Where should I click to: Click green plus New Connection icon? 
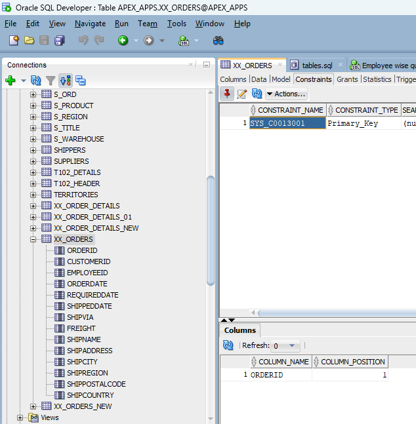pos(10,81)
